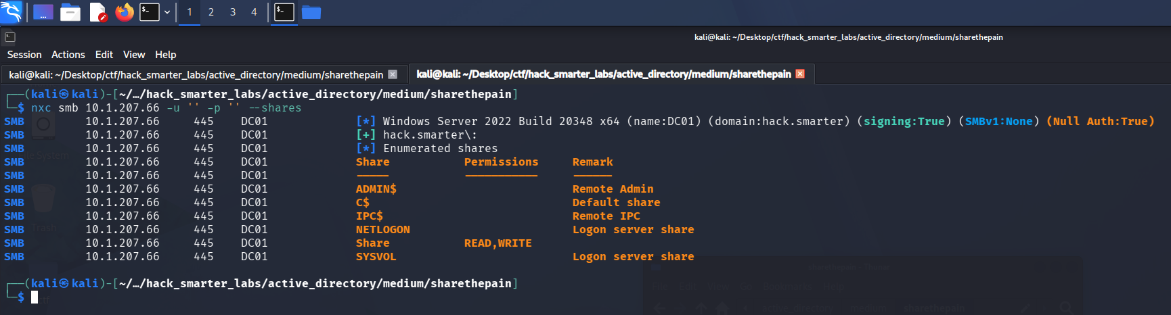Click the 'Default share' remark
The image size is (1171, 315).
617,203
